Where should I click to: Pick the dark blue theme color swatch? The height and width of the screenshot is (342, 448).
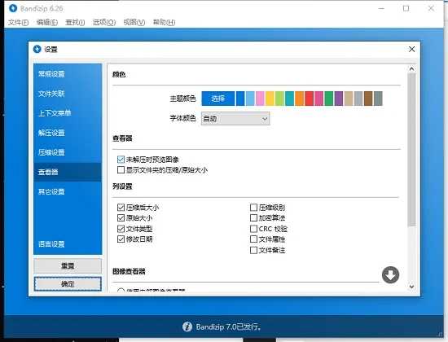[240, 99]
